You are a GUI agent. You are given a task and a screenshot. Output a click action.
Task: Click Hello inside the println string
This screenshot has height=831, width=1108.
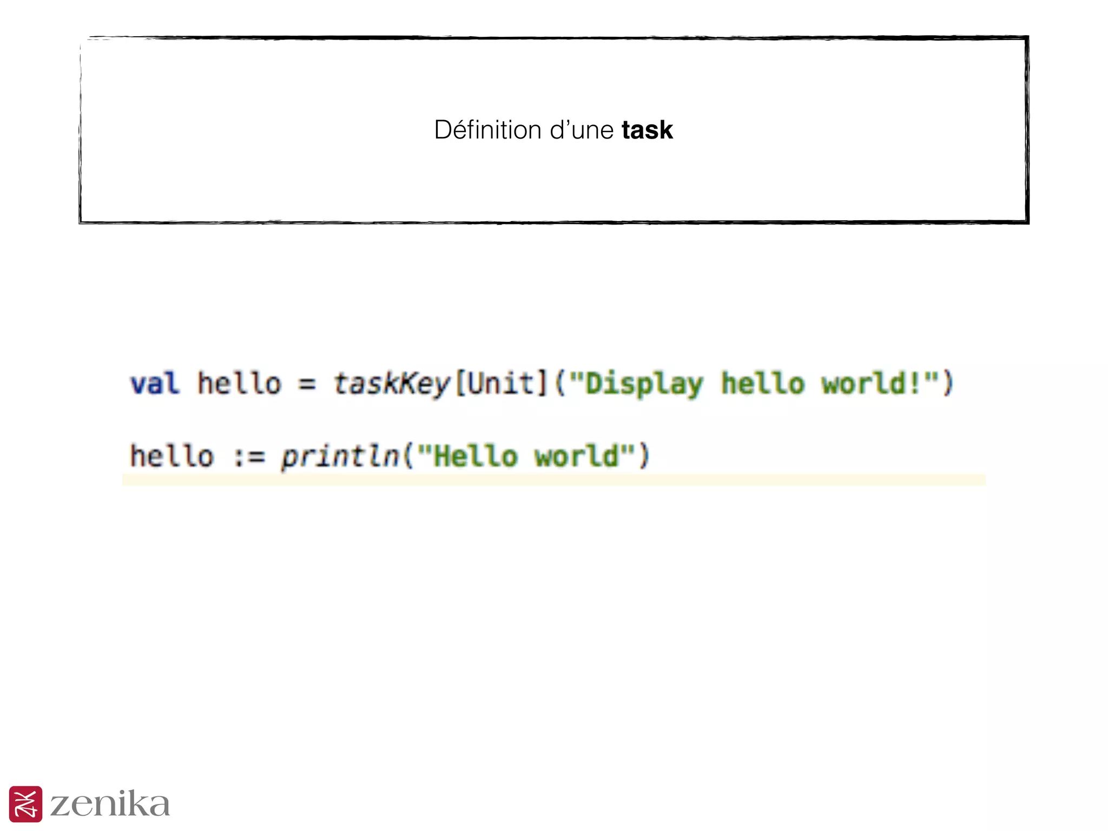click(x=476, y=456)
